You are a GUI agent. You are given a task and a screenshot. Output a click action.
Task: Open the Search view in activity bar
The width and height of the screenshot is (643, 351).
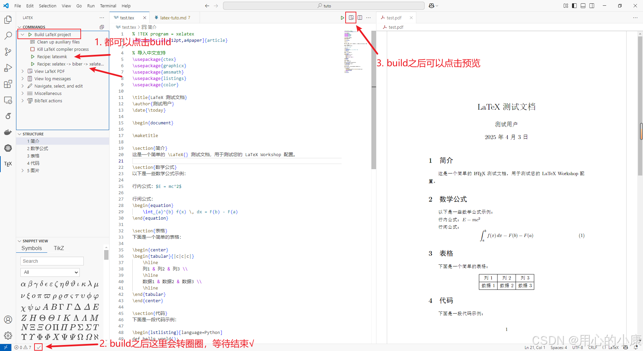tap(8, 35)
